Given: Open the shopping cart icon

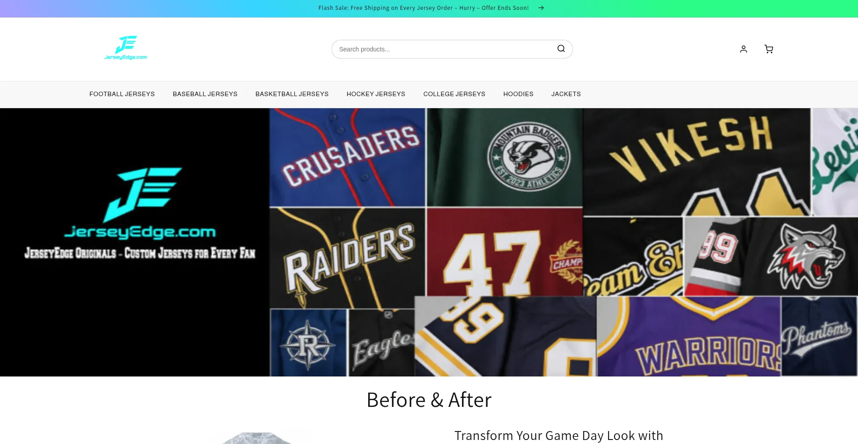Looking at the screenshot, I should pyautogui.click(x=769, y=49).
